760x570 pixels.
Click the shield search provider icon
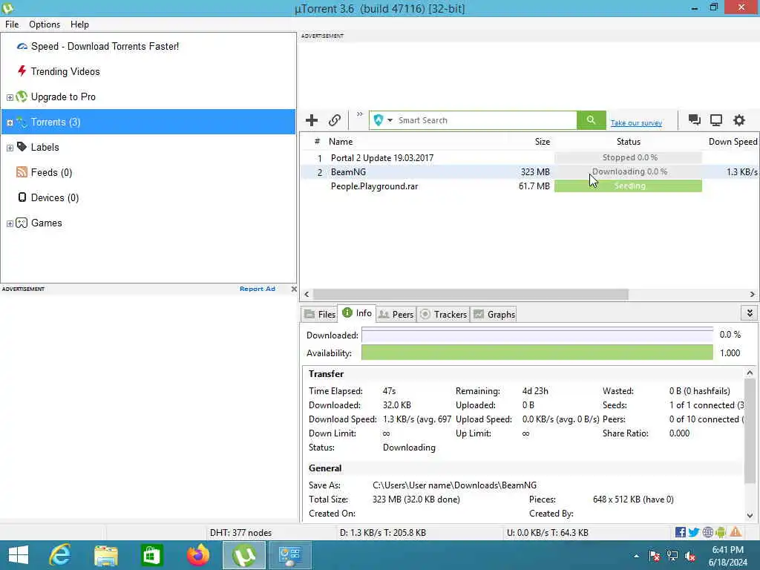(379, 120)
